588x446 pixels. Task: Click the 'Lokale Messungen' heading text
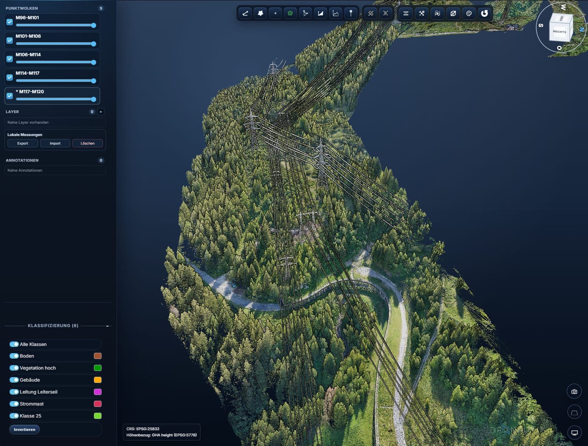click(x=25, y=135)
